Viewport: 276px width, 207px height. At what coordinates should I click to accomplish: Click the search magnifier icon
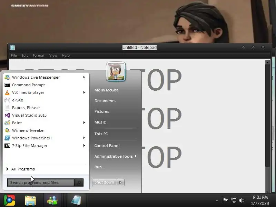coord(79,183)
